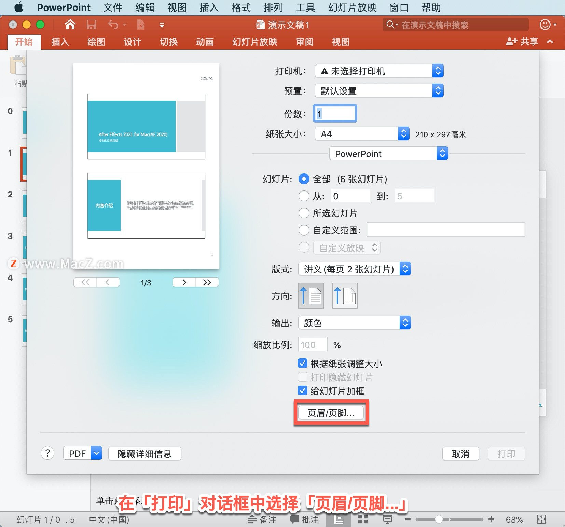Click the first slide in print preview
This screenshot has height=527, width=565.
click(146, 126)
